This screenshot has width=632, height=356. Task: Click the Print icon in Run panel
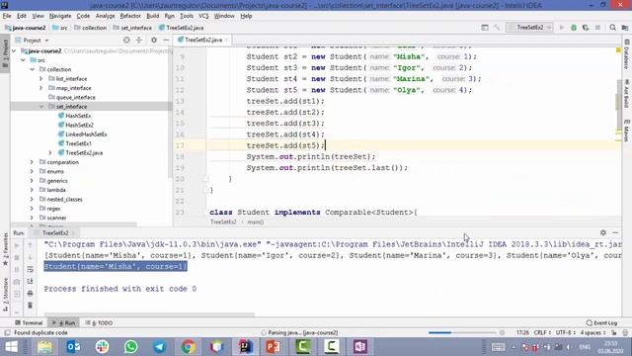(30, 294)
